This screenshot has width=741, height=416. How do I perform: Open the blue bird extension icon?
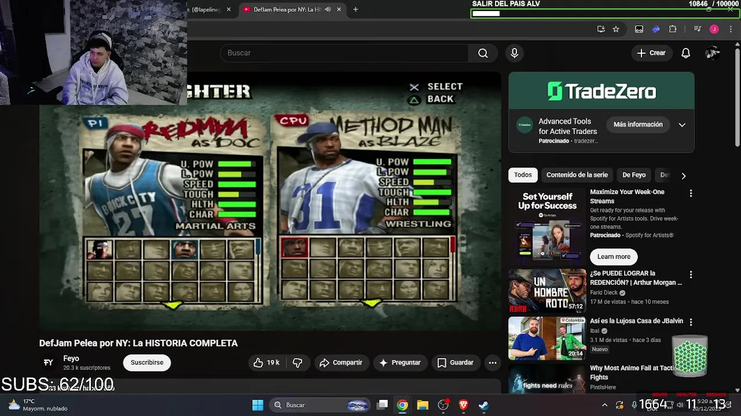point(656,29)
